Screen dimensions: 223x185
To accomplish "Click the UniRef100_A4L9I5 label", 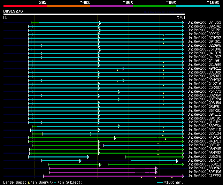I will (204, 53).
